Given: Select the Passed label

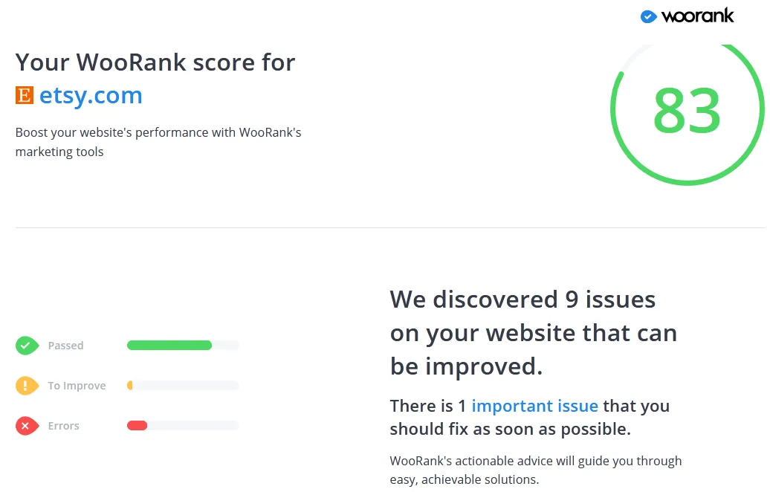Looking at the screenshot, I should click(x=65, y=346).
